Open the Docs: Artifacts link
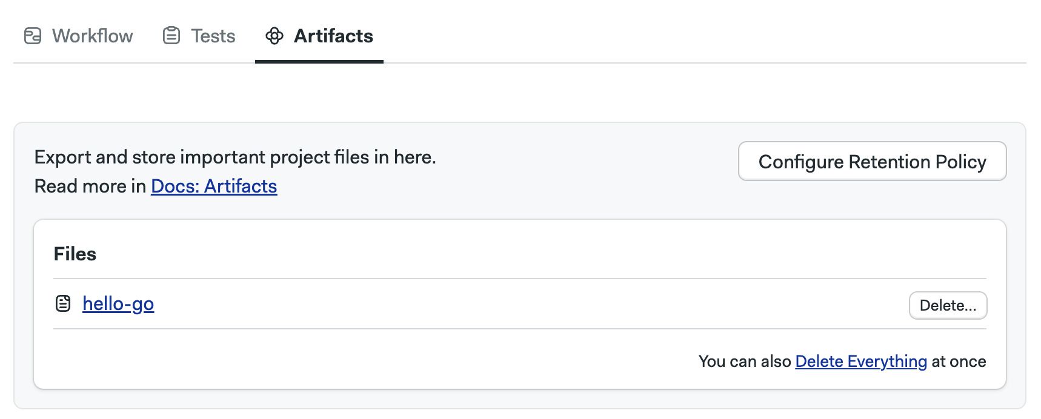1041x419 pixels. point(214,186)
